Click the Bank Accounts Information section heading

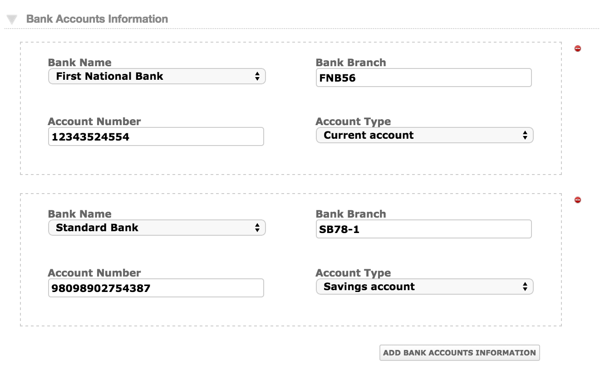click(x=97, y=19)
